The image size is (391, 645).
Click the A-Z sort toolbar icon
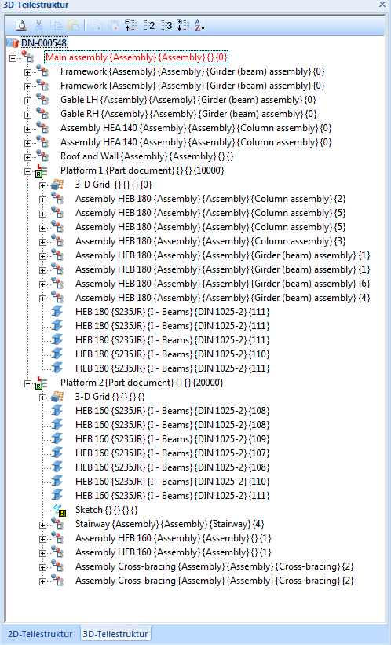click(x=199, y=25)
